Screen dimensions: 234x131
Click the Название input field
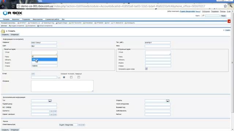click(x=44, y=43)
